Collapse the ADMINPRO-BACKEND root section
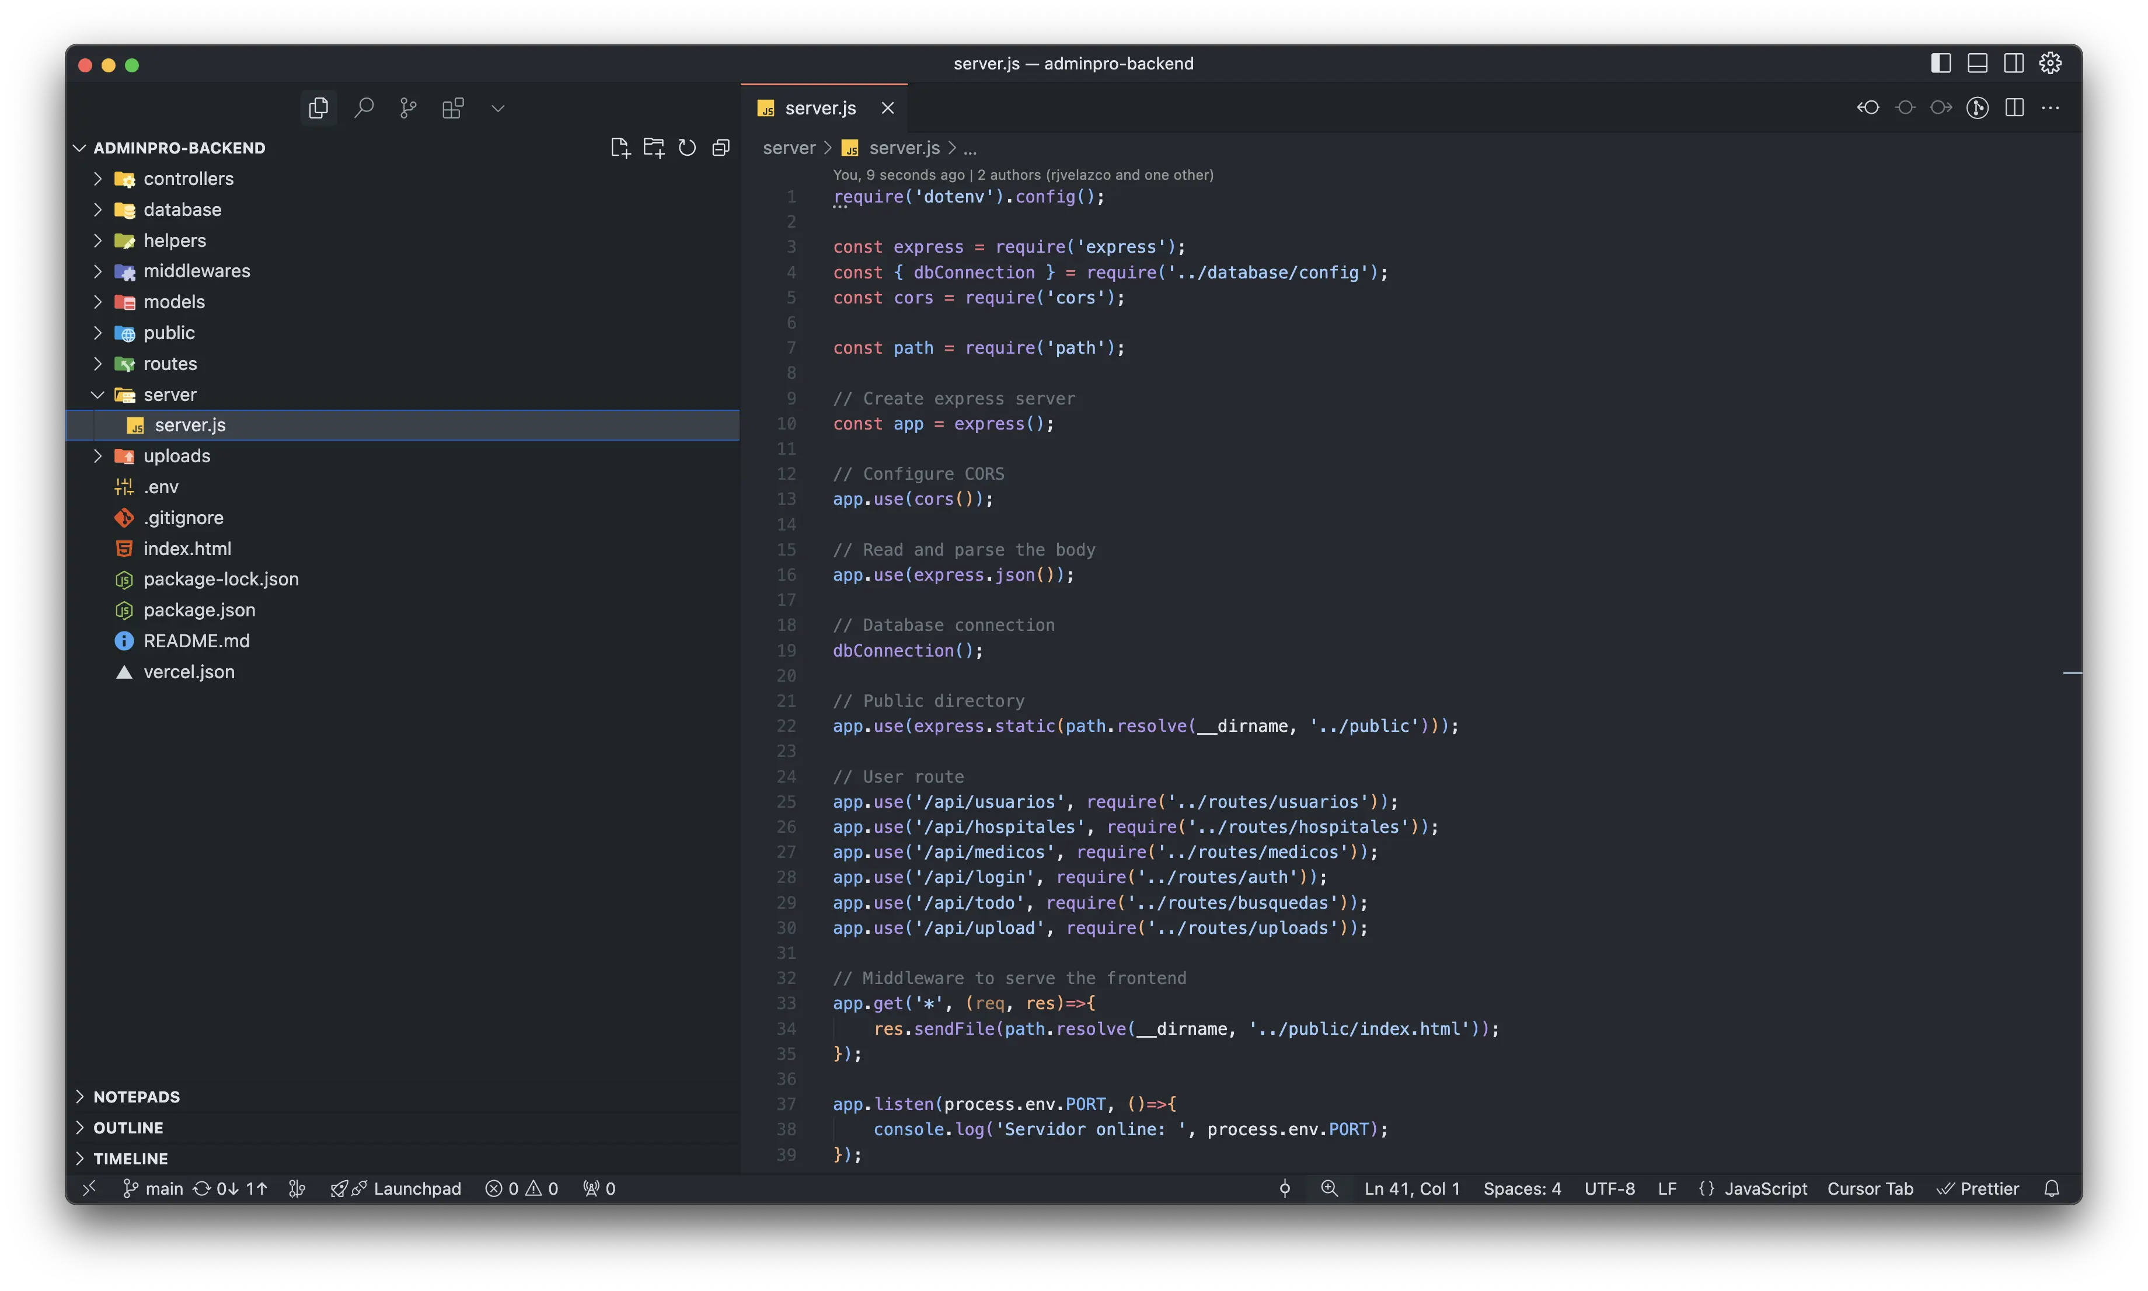This screenshot has height=1291, width=2148. tap(80, 148)
